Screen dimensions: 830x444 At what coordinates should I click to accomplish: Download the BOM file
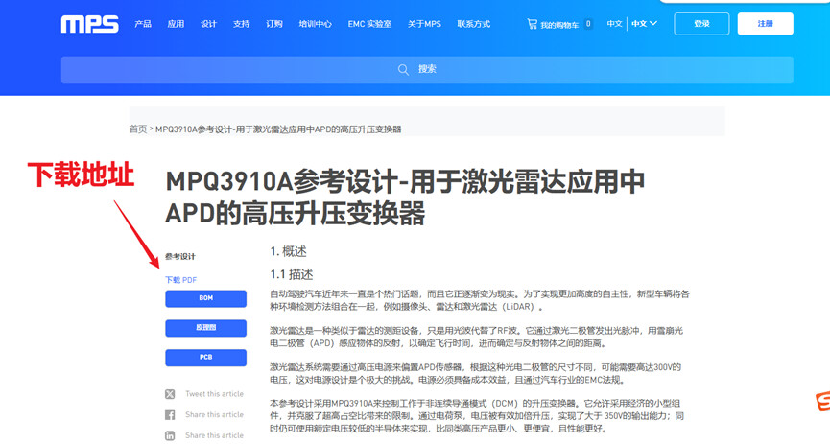205,298
